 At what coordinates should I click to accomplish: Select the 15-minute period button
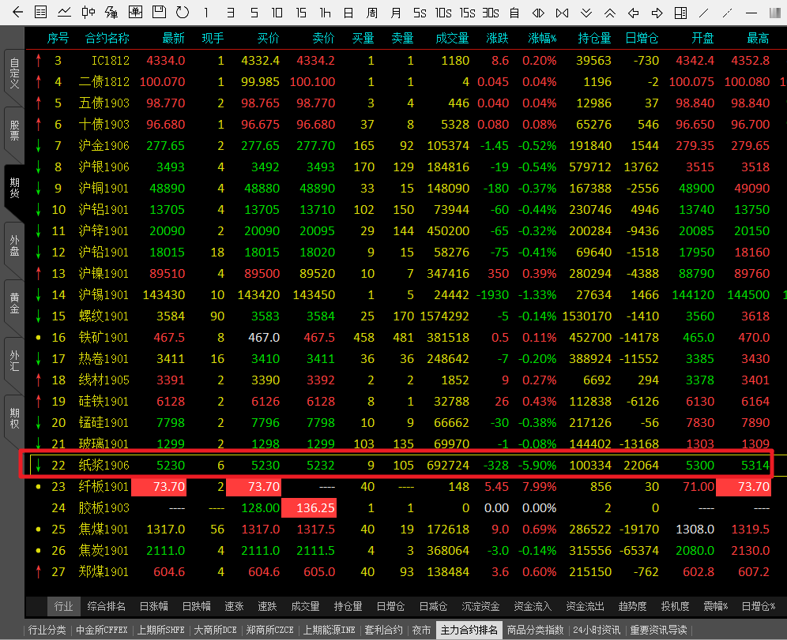301,13
